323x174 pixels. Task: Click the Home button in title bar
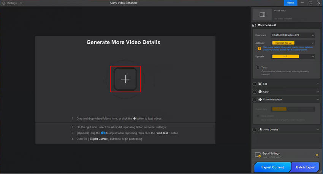[290, 3]
